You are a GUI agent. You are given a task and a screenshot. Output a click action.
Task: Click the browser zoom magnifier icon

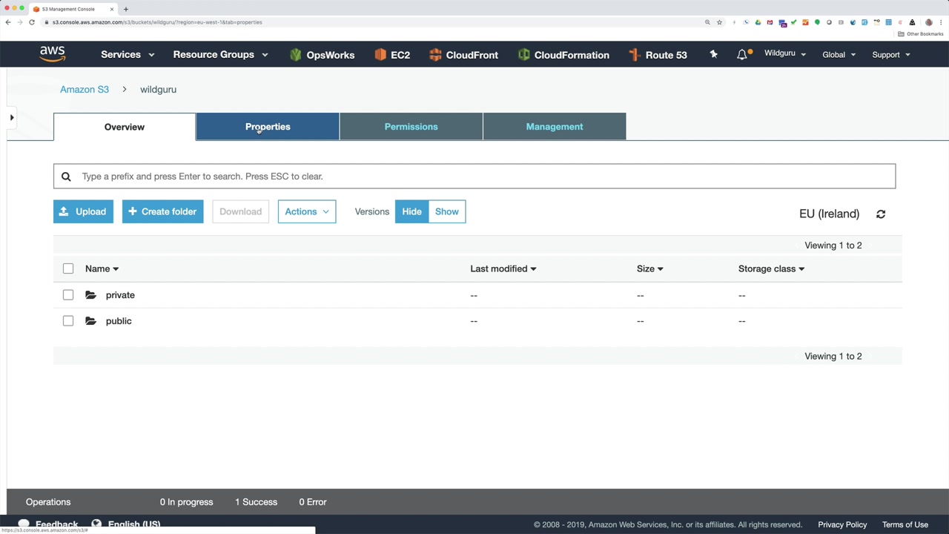click(707, 22)
